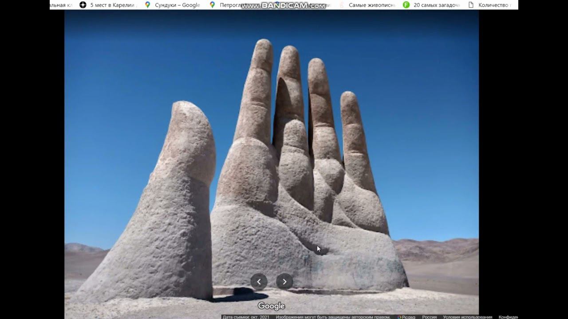The image size is (568, 319).
Task: Click the page icon of 'Количество' bookmark
Action: (471, 5)
